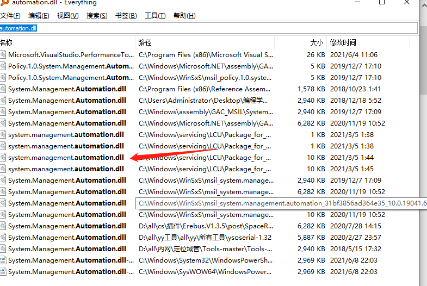
Task: Click Everything app icon in title bar
Action: 4,3
